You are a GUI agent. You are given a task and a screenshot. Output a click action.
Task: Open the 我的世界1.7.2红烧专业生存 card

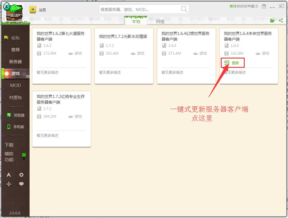click(62, 119)
